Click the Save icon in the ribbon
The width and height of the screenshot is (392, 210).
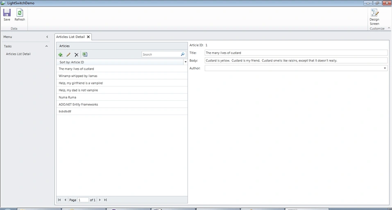tap(7, 13)
